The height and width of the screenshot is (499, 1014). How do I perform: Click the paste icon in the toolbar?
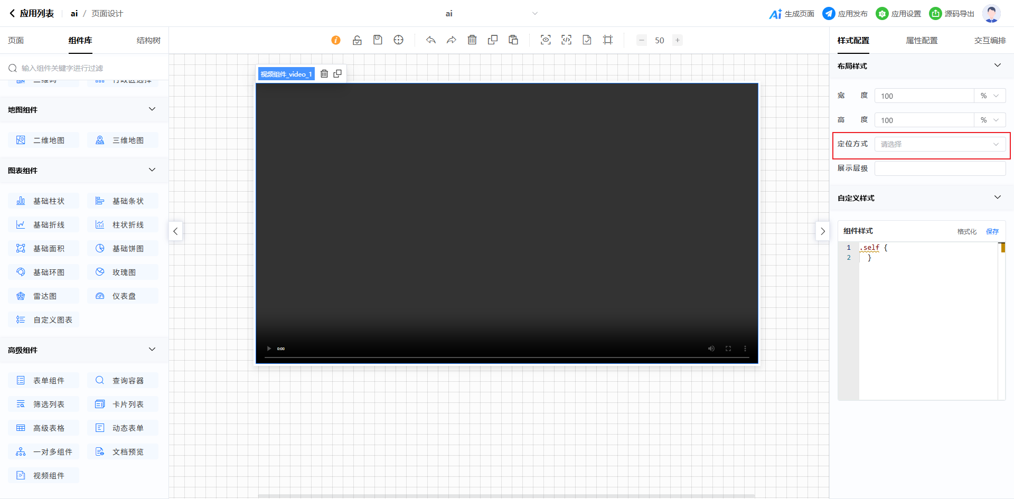(513, 40)
